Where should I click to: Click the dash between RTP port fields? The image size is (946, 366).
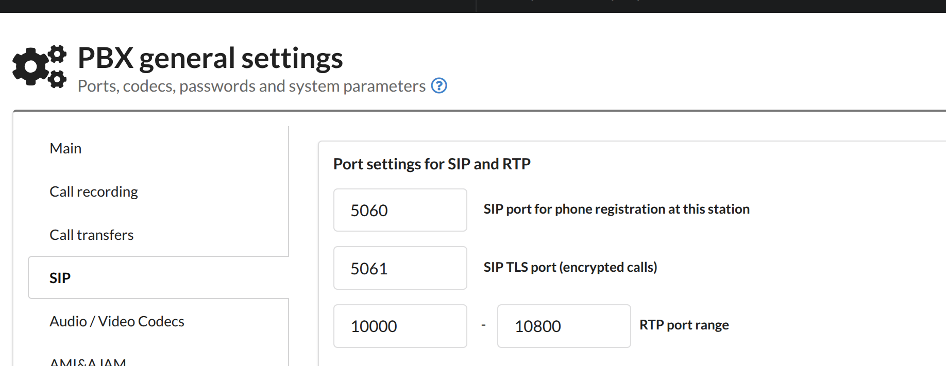point(483,325)
